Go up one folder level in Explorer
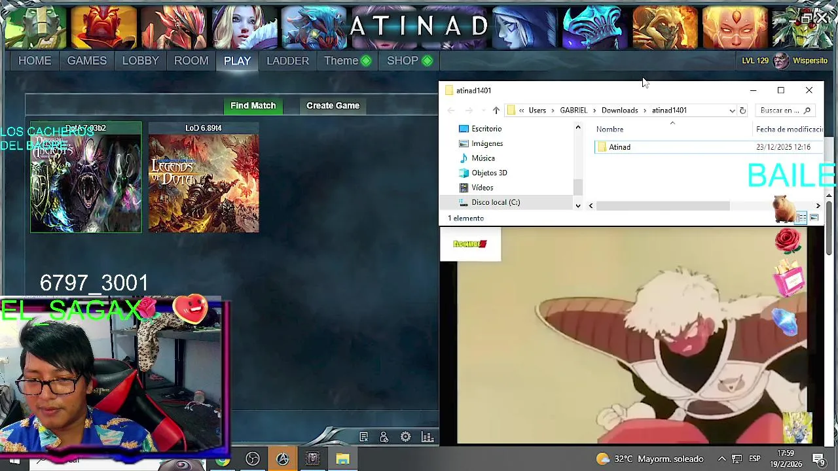This screenshot has width=838, height=471. [496, 111]
